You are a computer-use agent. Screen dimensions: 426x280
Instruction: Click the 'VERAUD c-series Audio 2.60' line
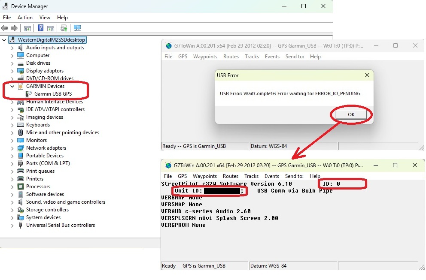(x=206, y=211)
